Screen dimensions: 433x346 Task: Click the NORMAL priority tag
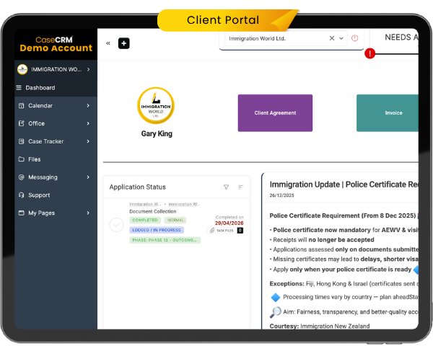coord(175,220)
